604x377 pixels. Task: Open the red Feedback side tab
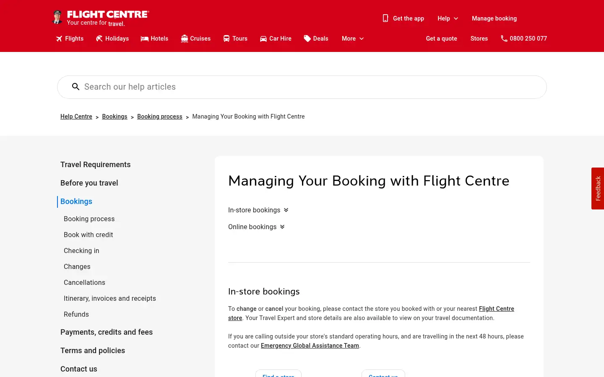click(x=598, y=188)
